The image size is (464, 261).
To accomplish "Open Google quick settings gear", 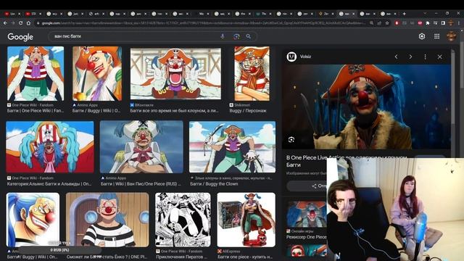I will click(422, 36).
